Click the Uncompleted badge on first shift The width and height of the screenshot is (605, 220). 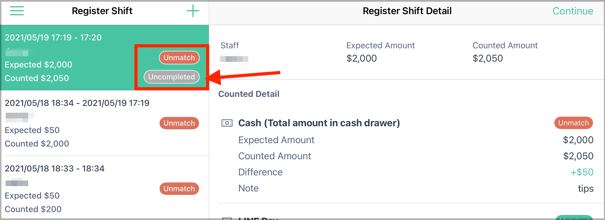[172, 77]
